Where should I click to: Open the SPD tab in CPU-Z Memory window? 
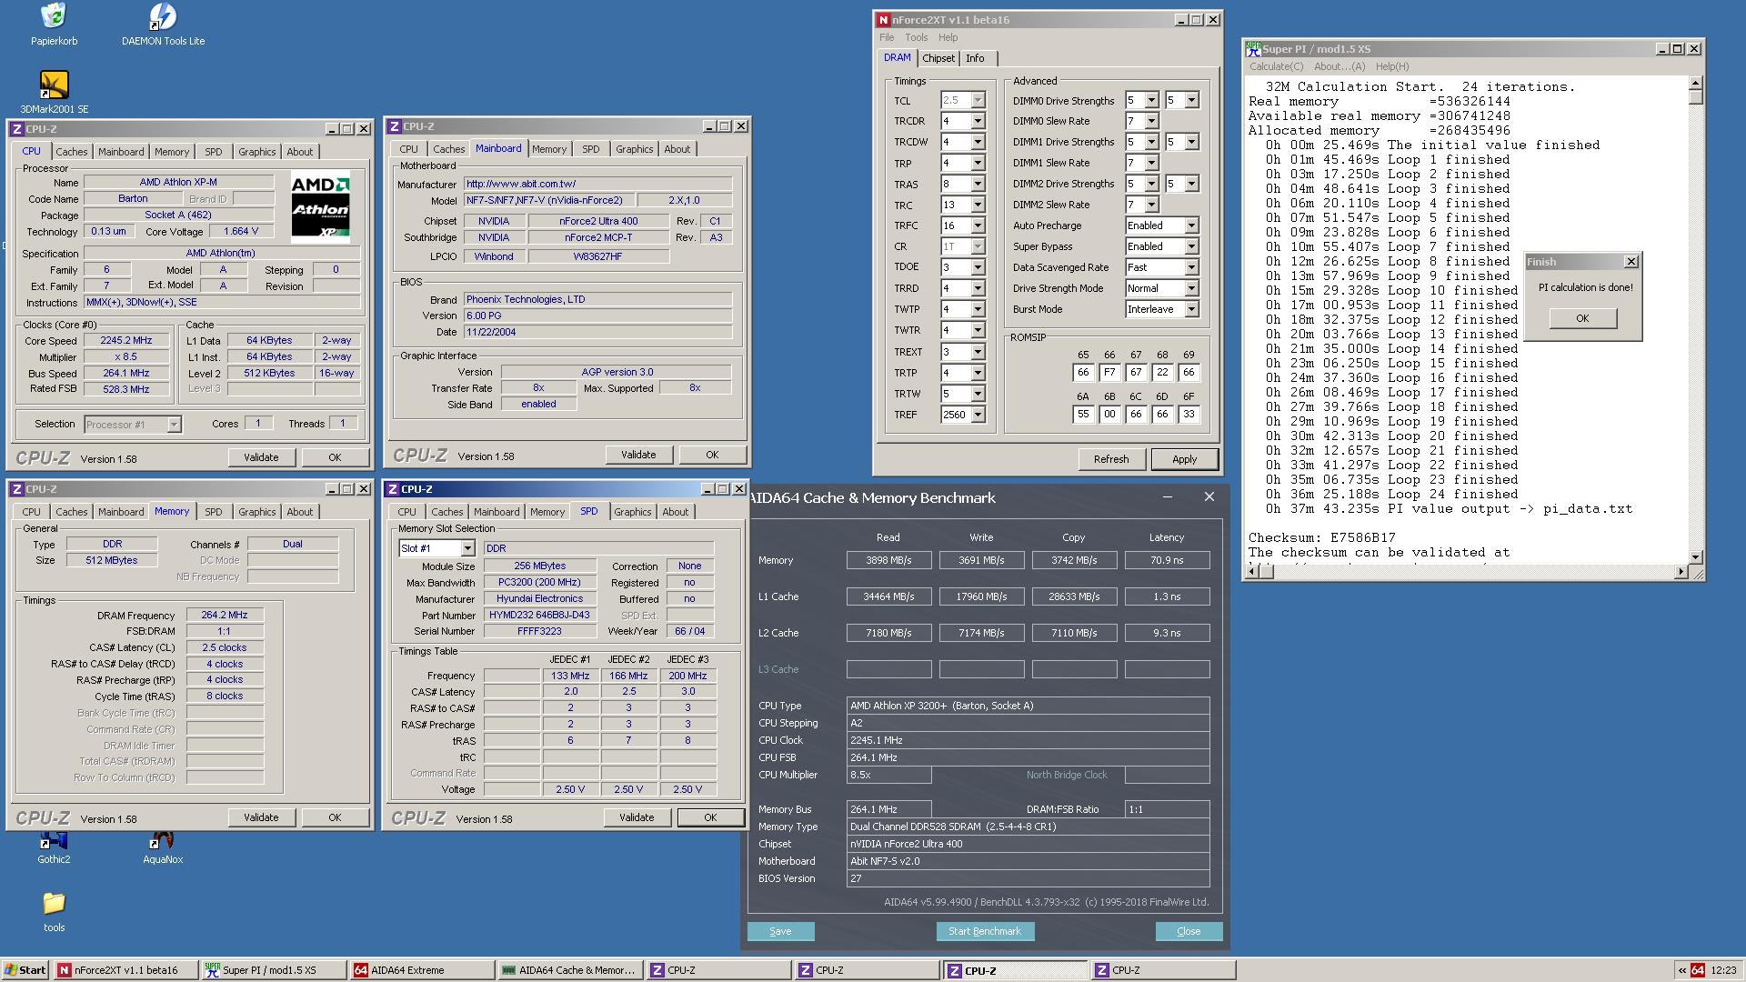tap(213, 512)
